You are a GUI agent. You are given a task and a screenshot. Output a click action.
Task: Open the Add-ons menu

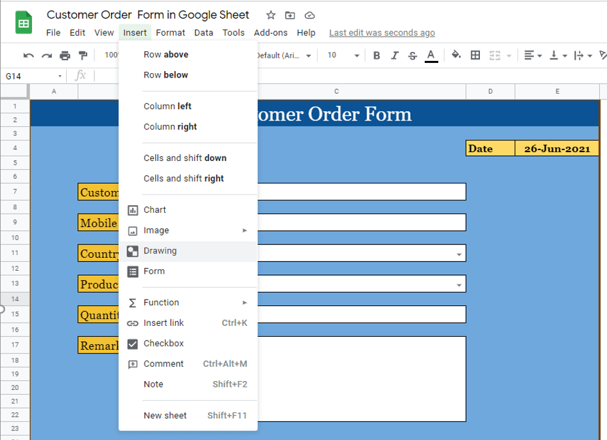point(271,33)
